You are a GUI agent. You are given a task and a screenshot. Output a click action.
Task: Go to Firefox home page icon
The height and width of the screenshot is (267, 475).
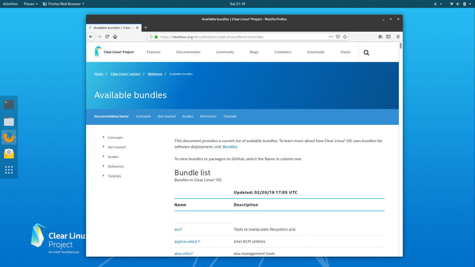pos(115,37)
